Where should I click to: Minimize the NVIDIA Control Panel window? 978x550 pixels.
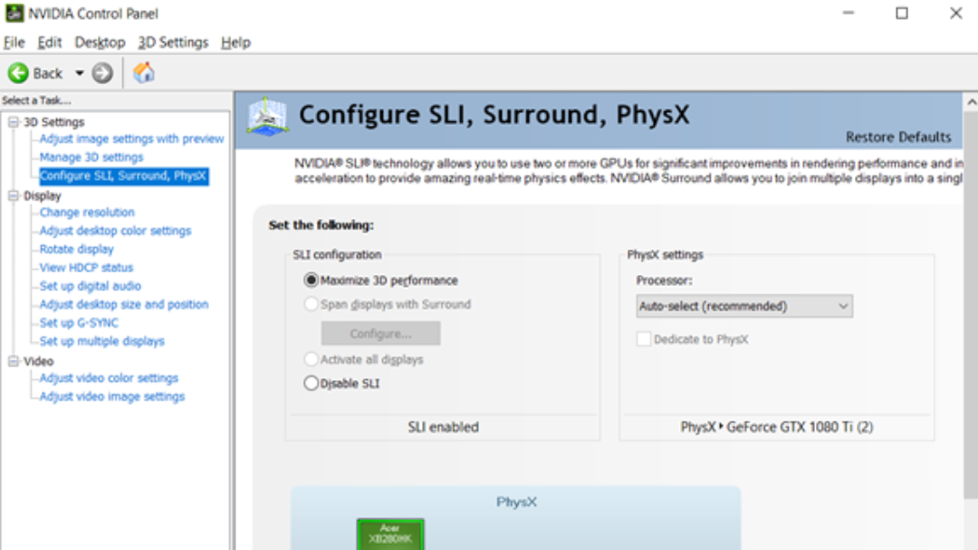coord(849,13)
